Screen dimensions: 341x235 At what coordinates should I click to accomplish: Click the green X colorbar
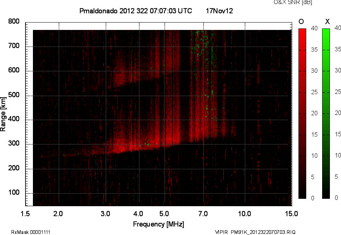coord(326,113)
